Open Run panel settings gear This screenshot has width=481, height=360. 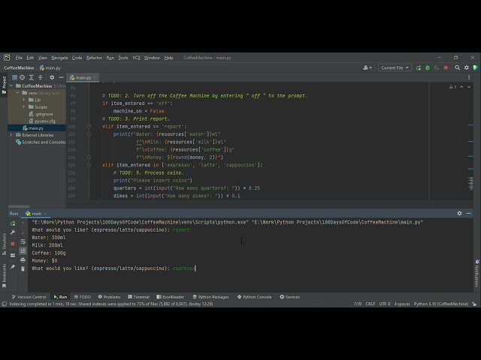[x=459, y=213]
